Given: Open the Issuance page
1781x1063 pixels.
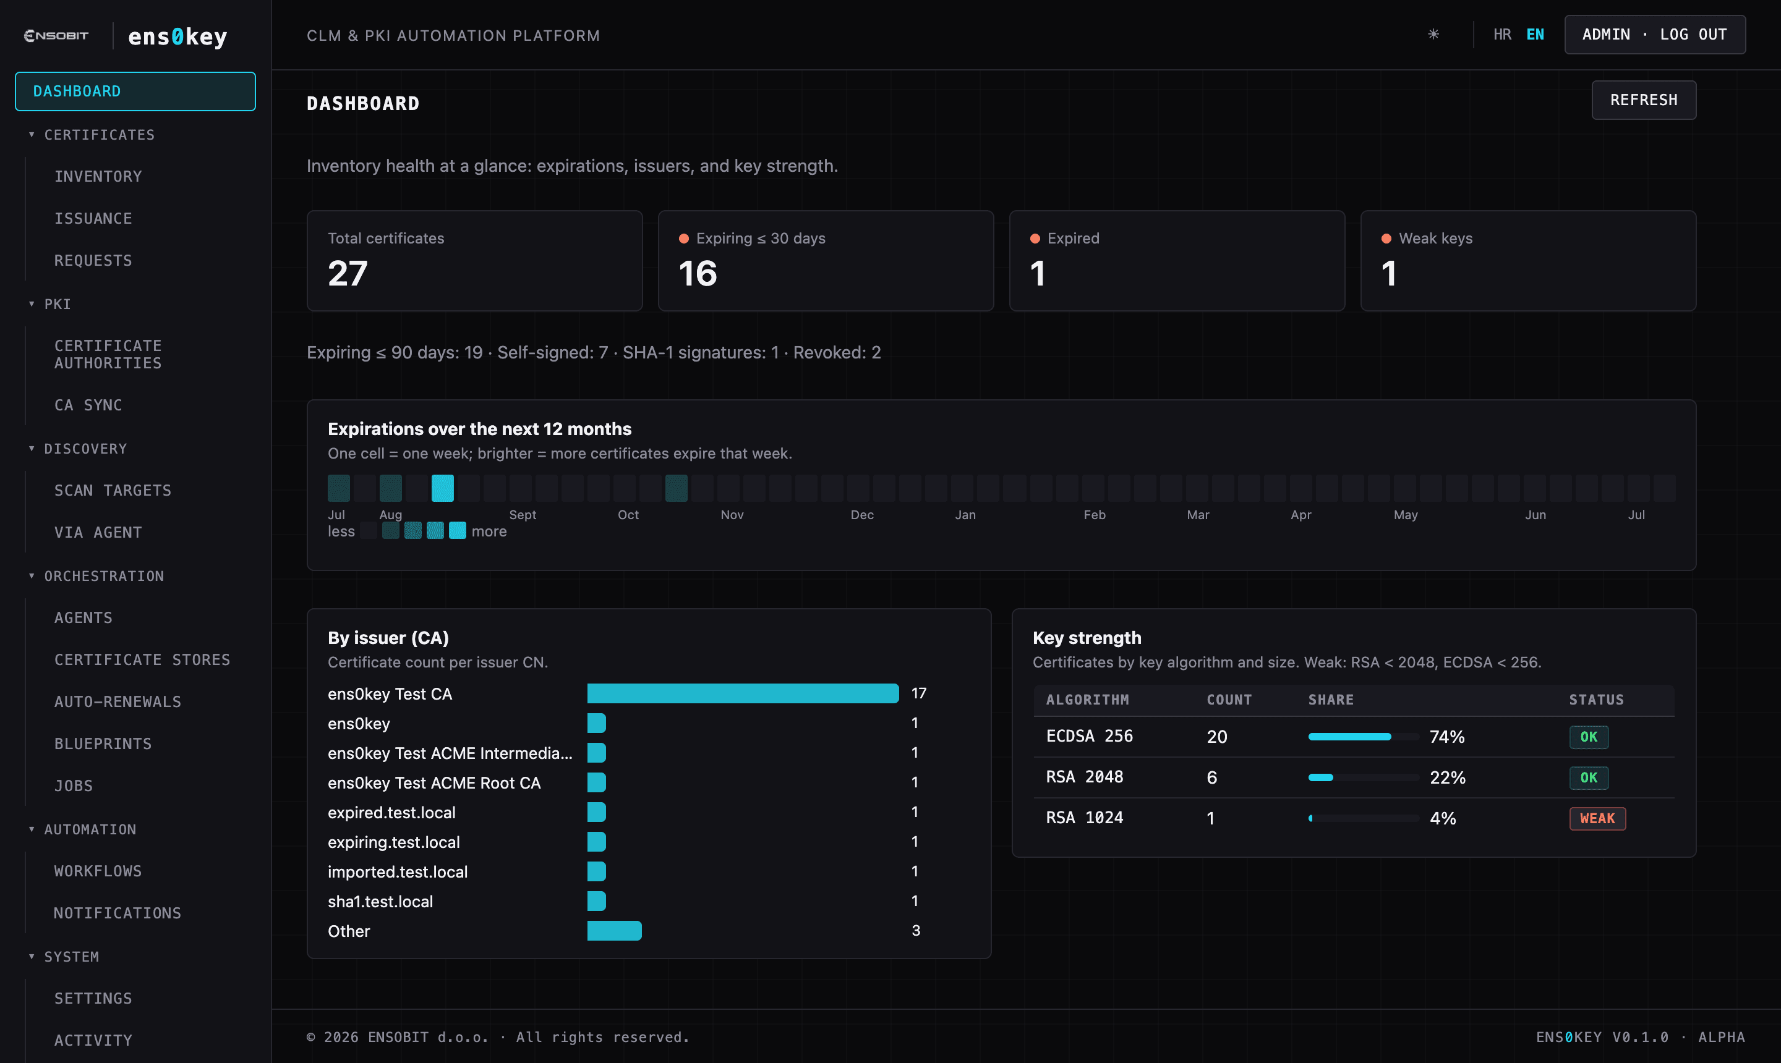Looking at the screenshot, I should 93,219.
